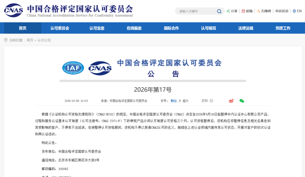Open the 在线服务 navigation menu
The height and width of the screenshot is (177, 305).
134,28
